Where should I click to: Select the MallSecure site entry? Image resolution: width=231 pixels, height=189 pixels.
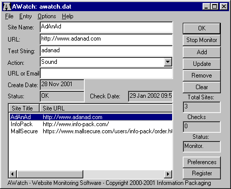tap(91, 131)
